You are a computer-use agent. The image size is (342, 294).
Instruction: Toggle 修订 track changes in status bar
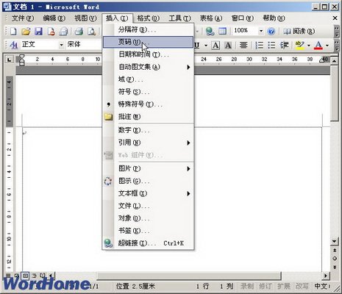click(x=266, y=286)
